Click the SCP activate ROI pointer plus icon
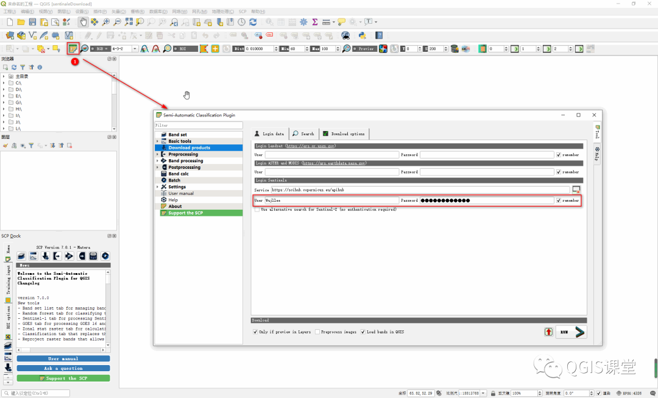The image size is (658, 398). coord(215,49)
